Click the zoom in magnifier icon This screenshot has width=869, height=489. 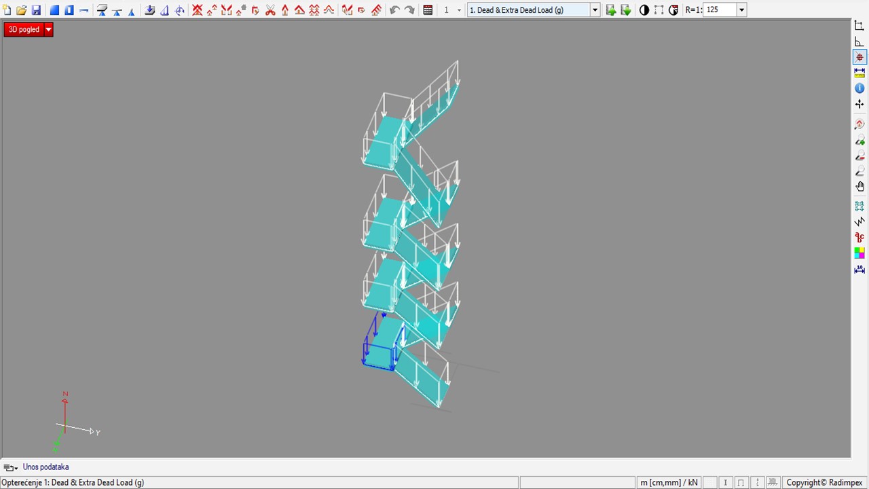tap(859, 141)
